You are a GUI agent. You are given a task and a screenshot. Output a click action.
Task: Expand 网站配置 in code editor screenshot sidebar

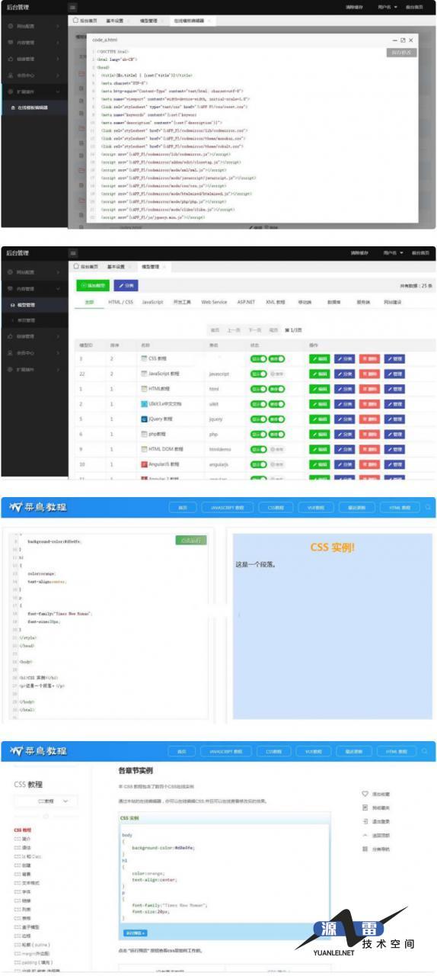(34, 26)
